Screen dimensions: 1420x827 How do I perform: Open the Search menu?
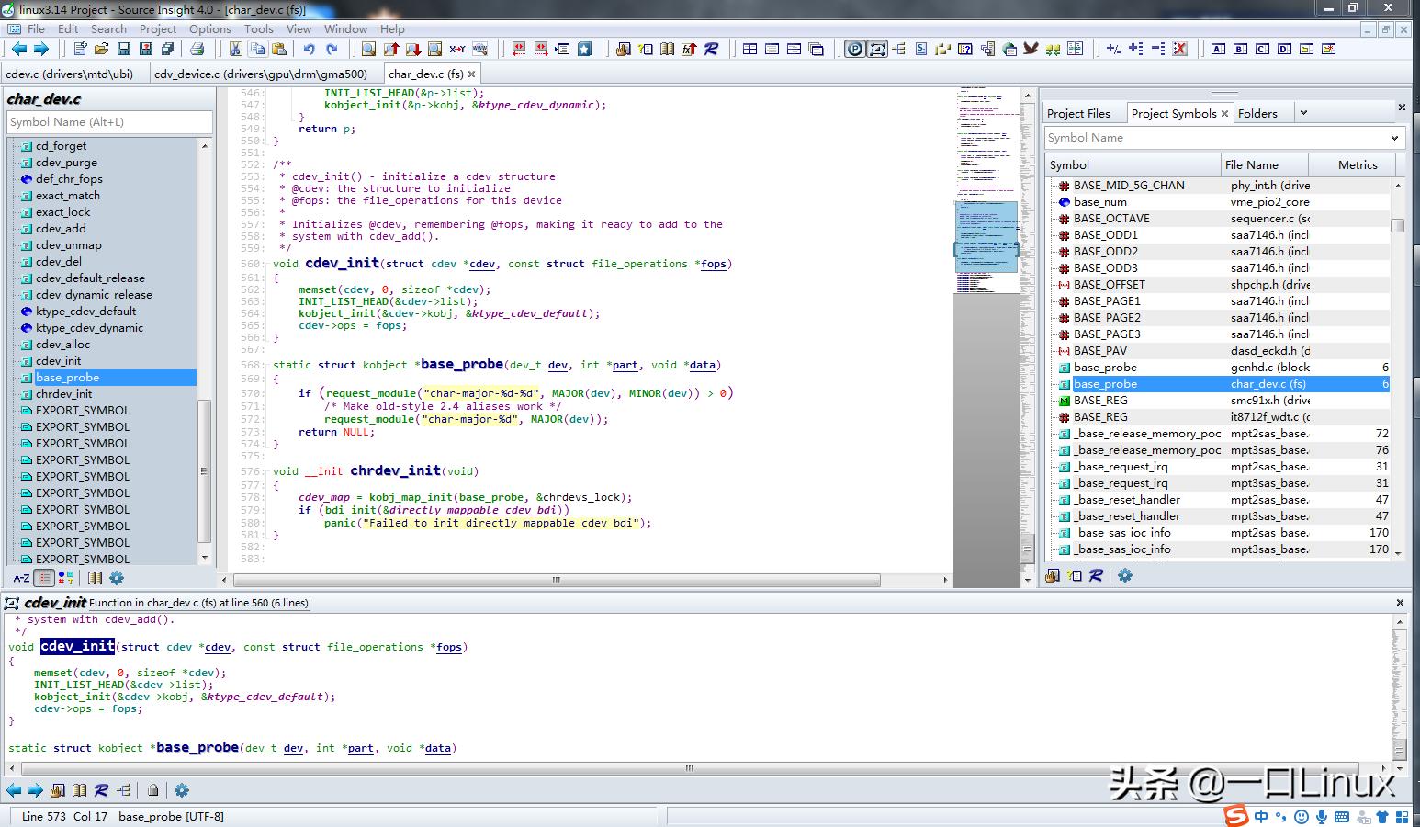(x=108, y=28)
